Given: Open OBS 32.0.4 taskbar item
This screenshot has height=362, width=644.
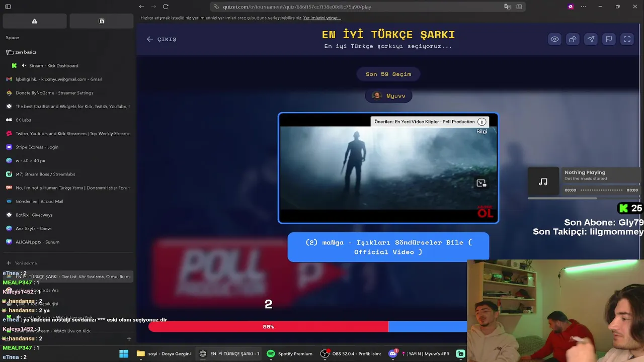Looking at the screenshot, I should (x=351, y=354).
